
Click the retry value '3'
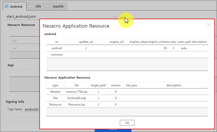173,48
